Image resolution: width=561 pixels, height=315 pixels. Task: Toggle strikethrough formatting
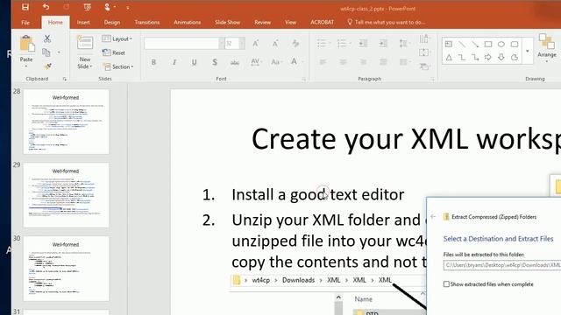click(x=235, y=62)
